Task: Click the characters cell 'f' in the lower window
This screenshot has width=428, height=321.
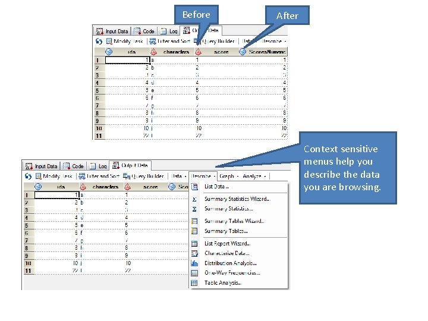Action: point(101,233)
